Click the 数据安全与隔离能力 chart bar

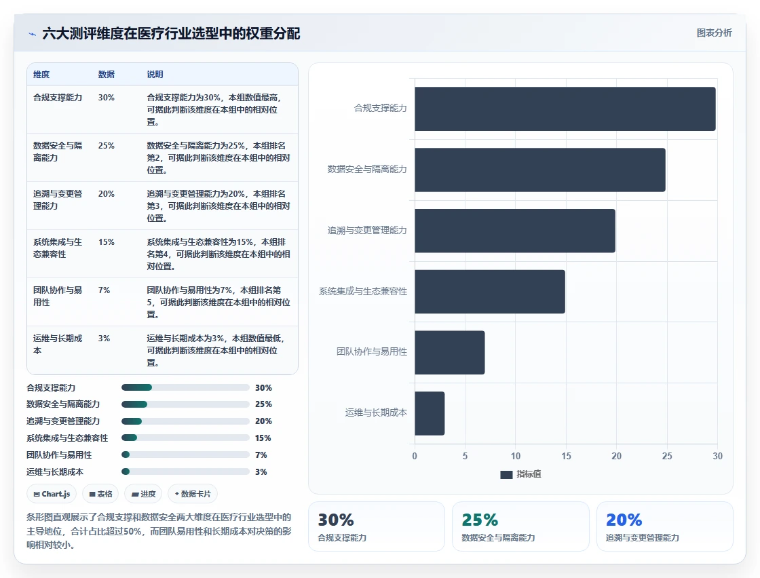[x=540, y=170]
